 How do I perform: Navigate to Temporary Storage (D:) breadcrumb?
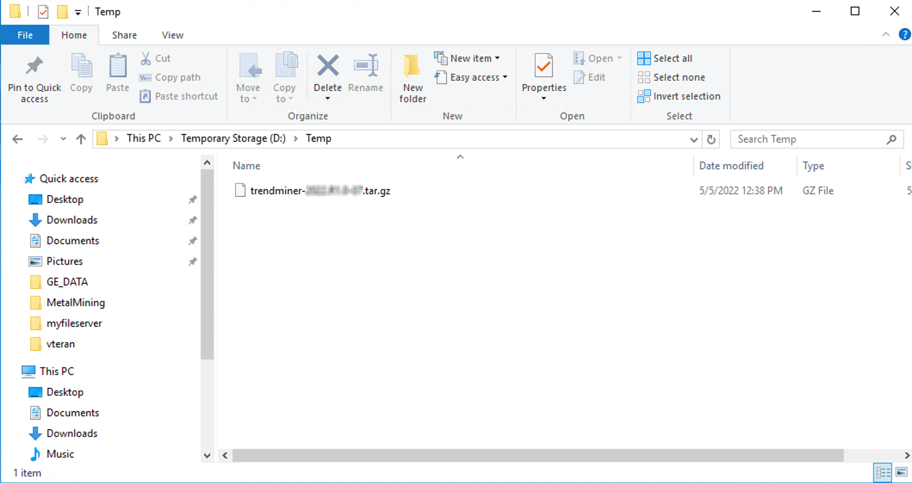233,139
